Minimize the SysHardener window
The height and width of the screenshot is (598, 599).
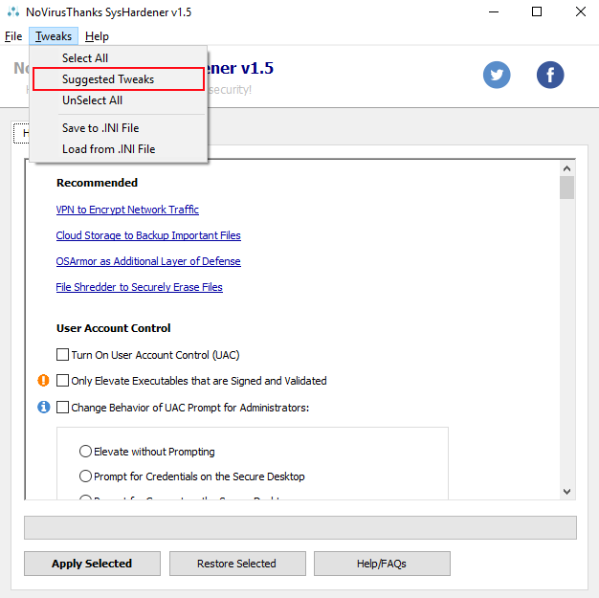494,11
